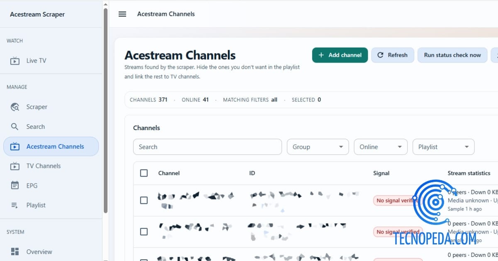Click the Acestream Channels TV icon
Viewport: 498px width, 261px height.
point(15,146)
